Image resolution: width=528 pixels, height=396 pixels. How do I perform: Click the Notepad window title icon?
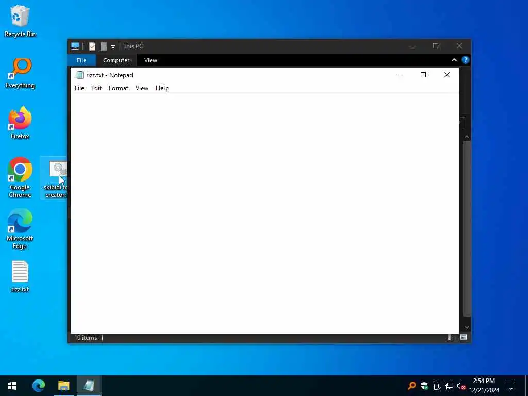(x=79, y=75)
